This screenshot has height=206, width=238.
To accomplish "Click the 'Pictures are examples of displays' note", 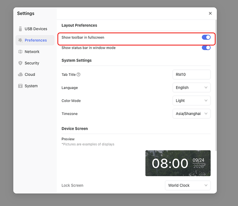I will coord(88,144).
